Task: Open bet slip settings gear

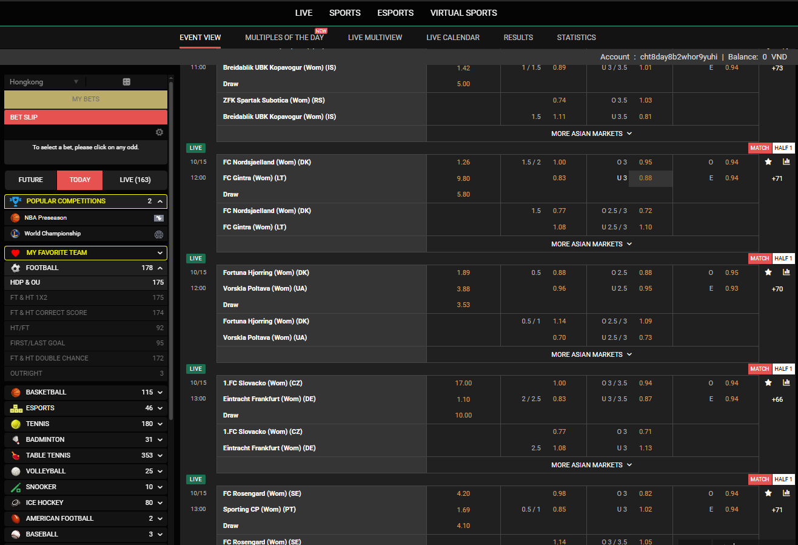Action: point(159,132)
